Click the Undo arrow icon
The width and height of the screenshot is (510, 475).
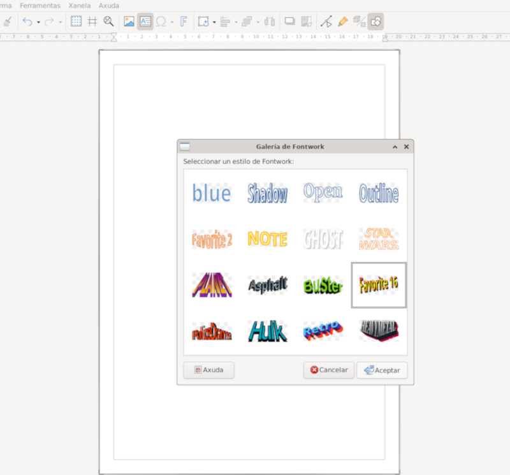pos(27,22)
